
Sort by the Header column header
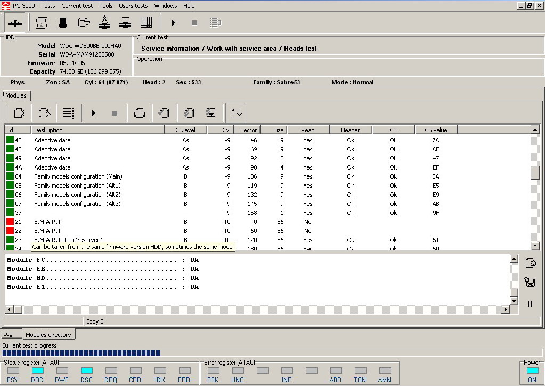pos(351,130)
